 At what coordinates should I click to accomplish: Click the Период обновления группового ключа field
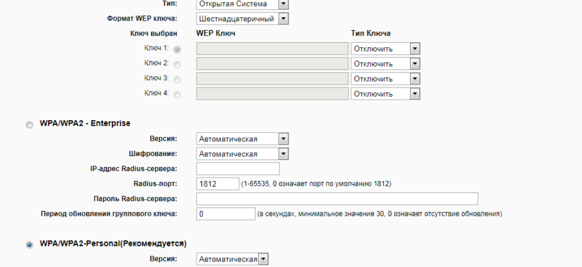pyautogui.click(x=225, y=214)
